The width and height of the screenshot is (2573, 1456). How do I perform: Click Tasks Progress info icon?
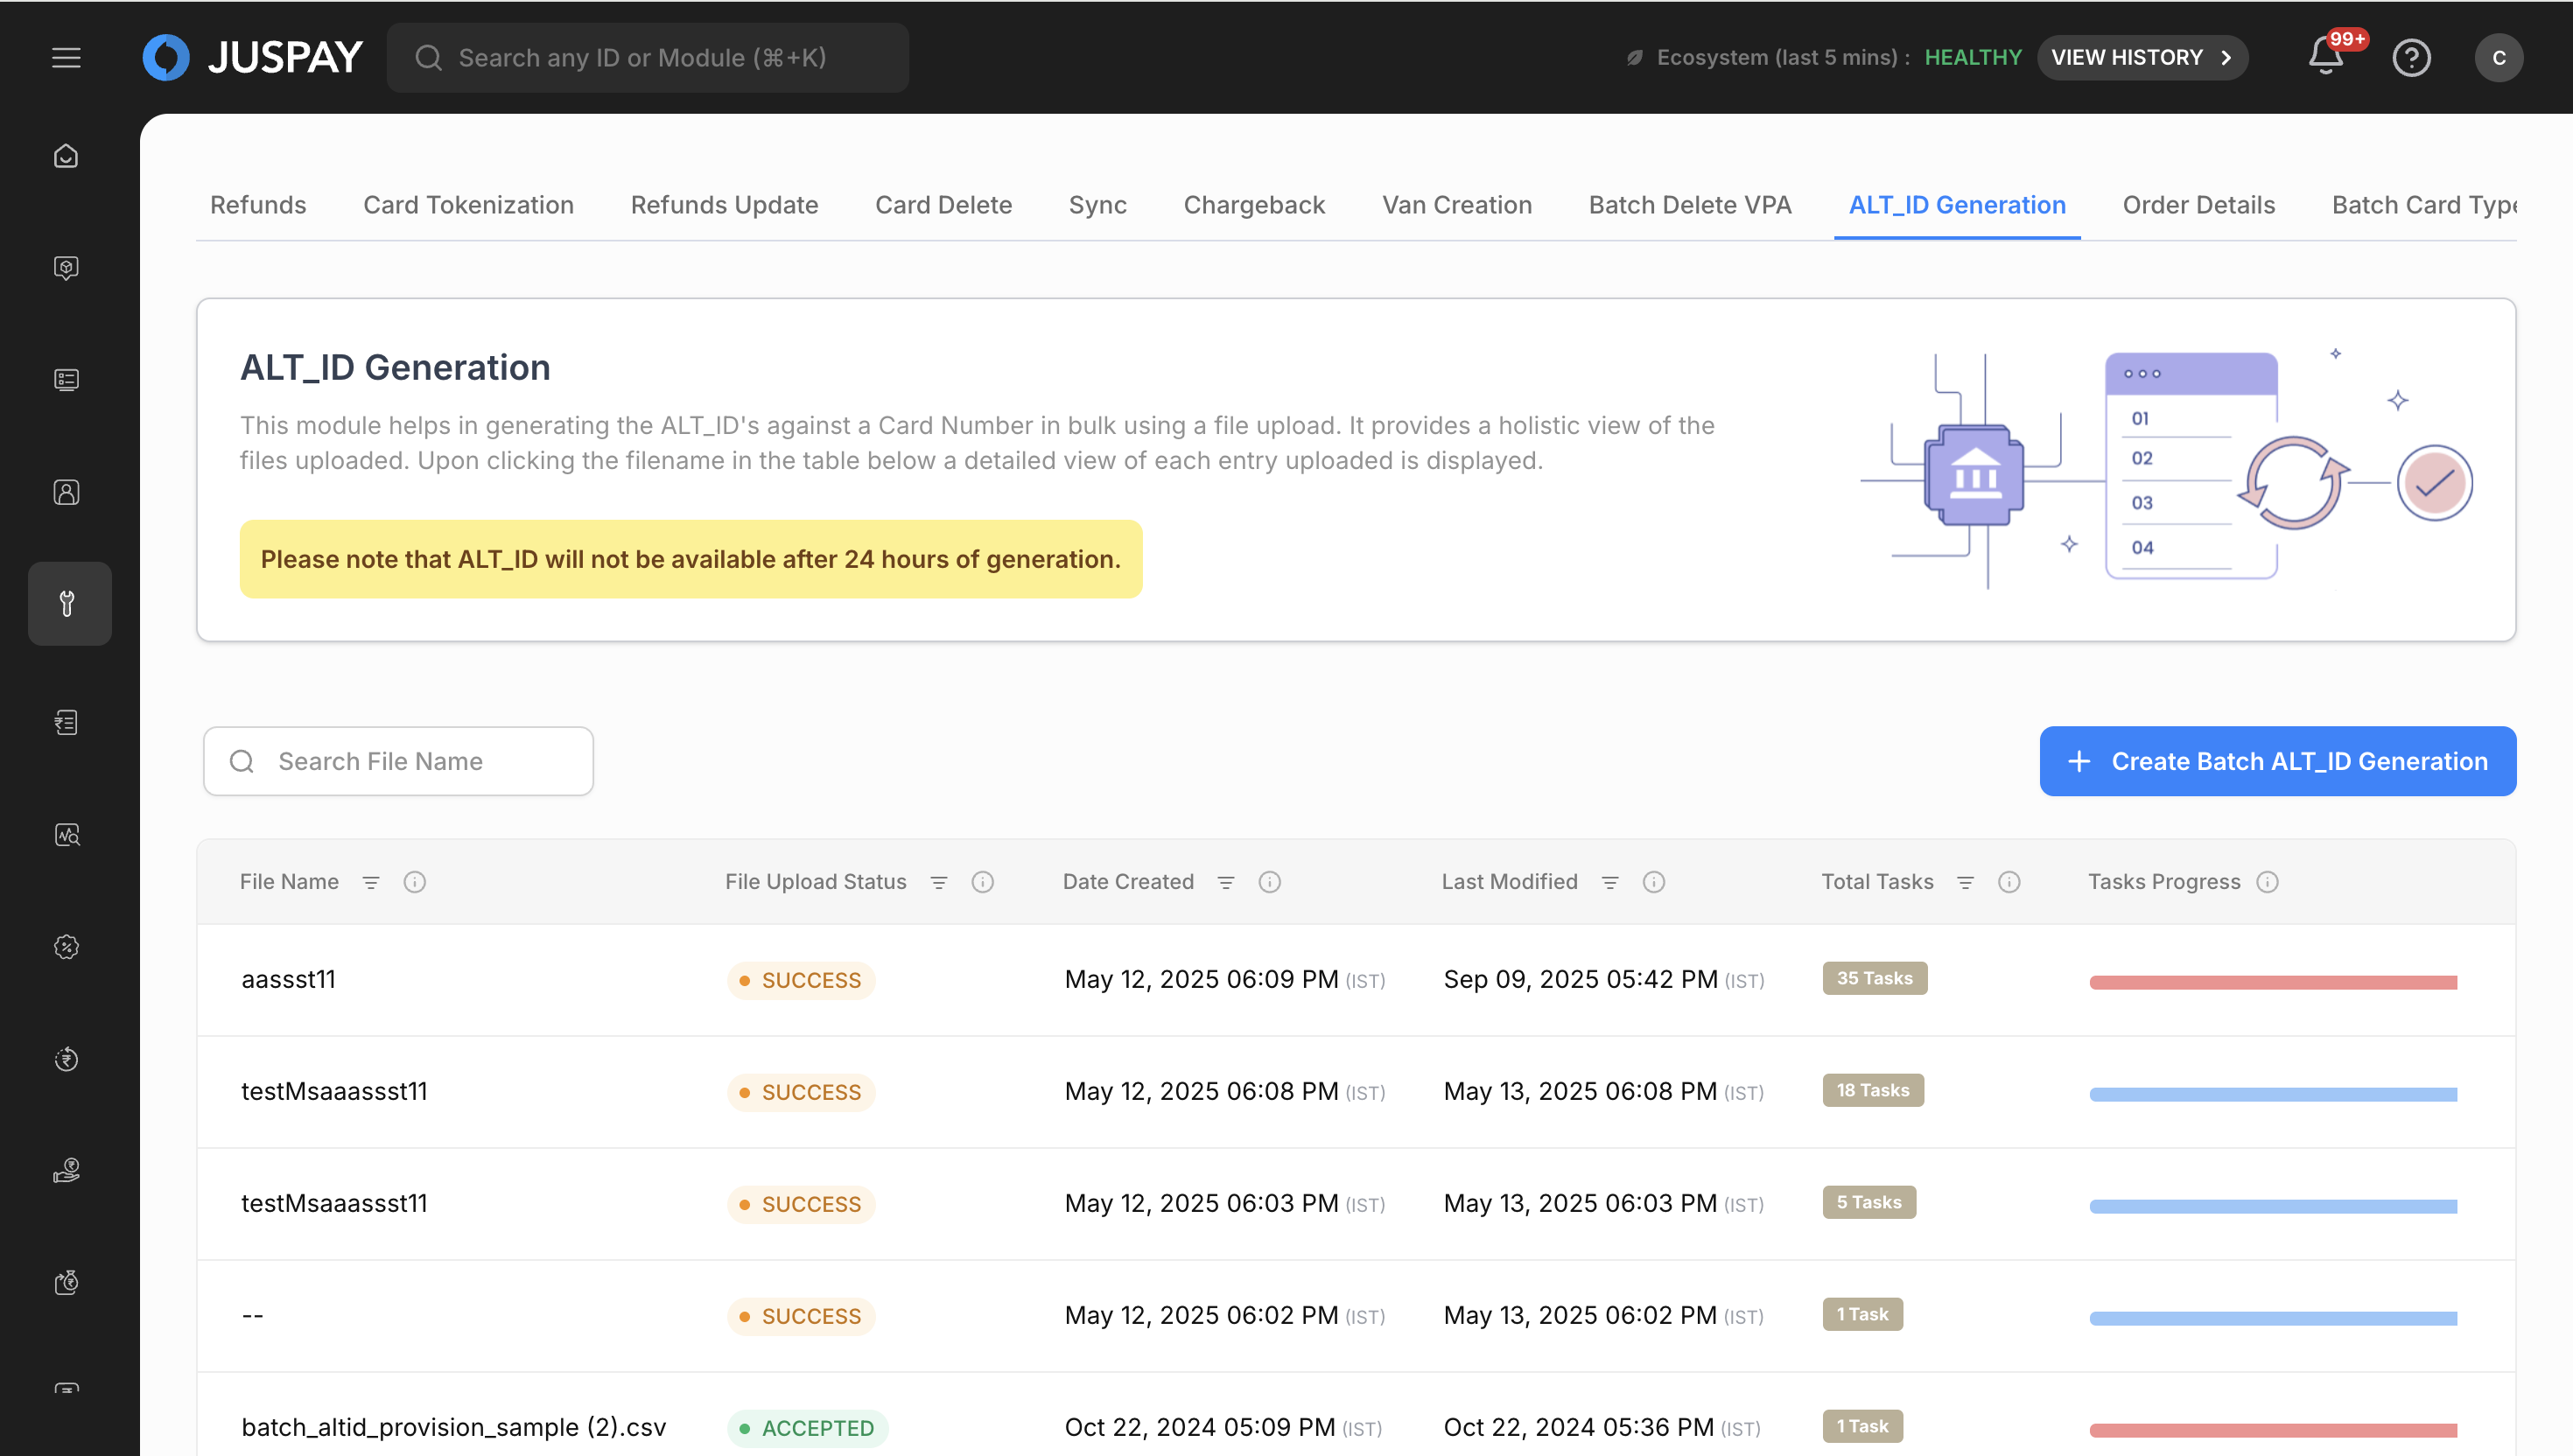(x=2267, y=881)
